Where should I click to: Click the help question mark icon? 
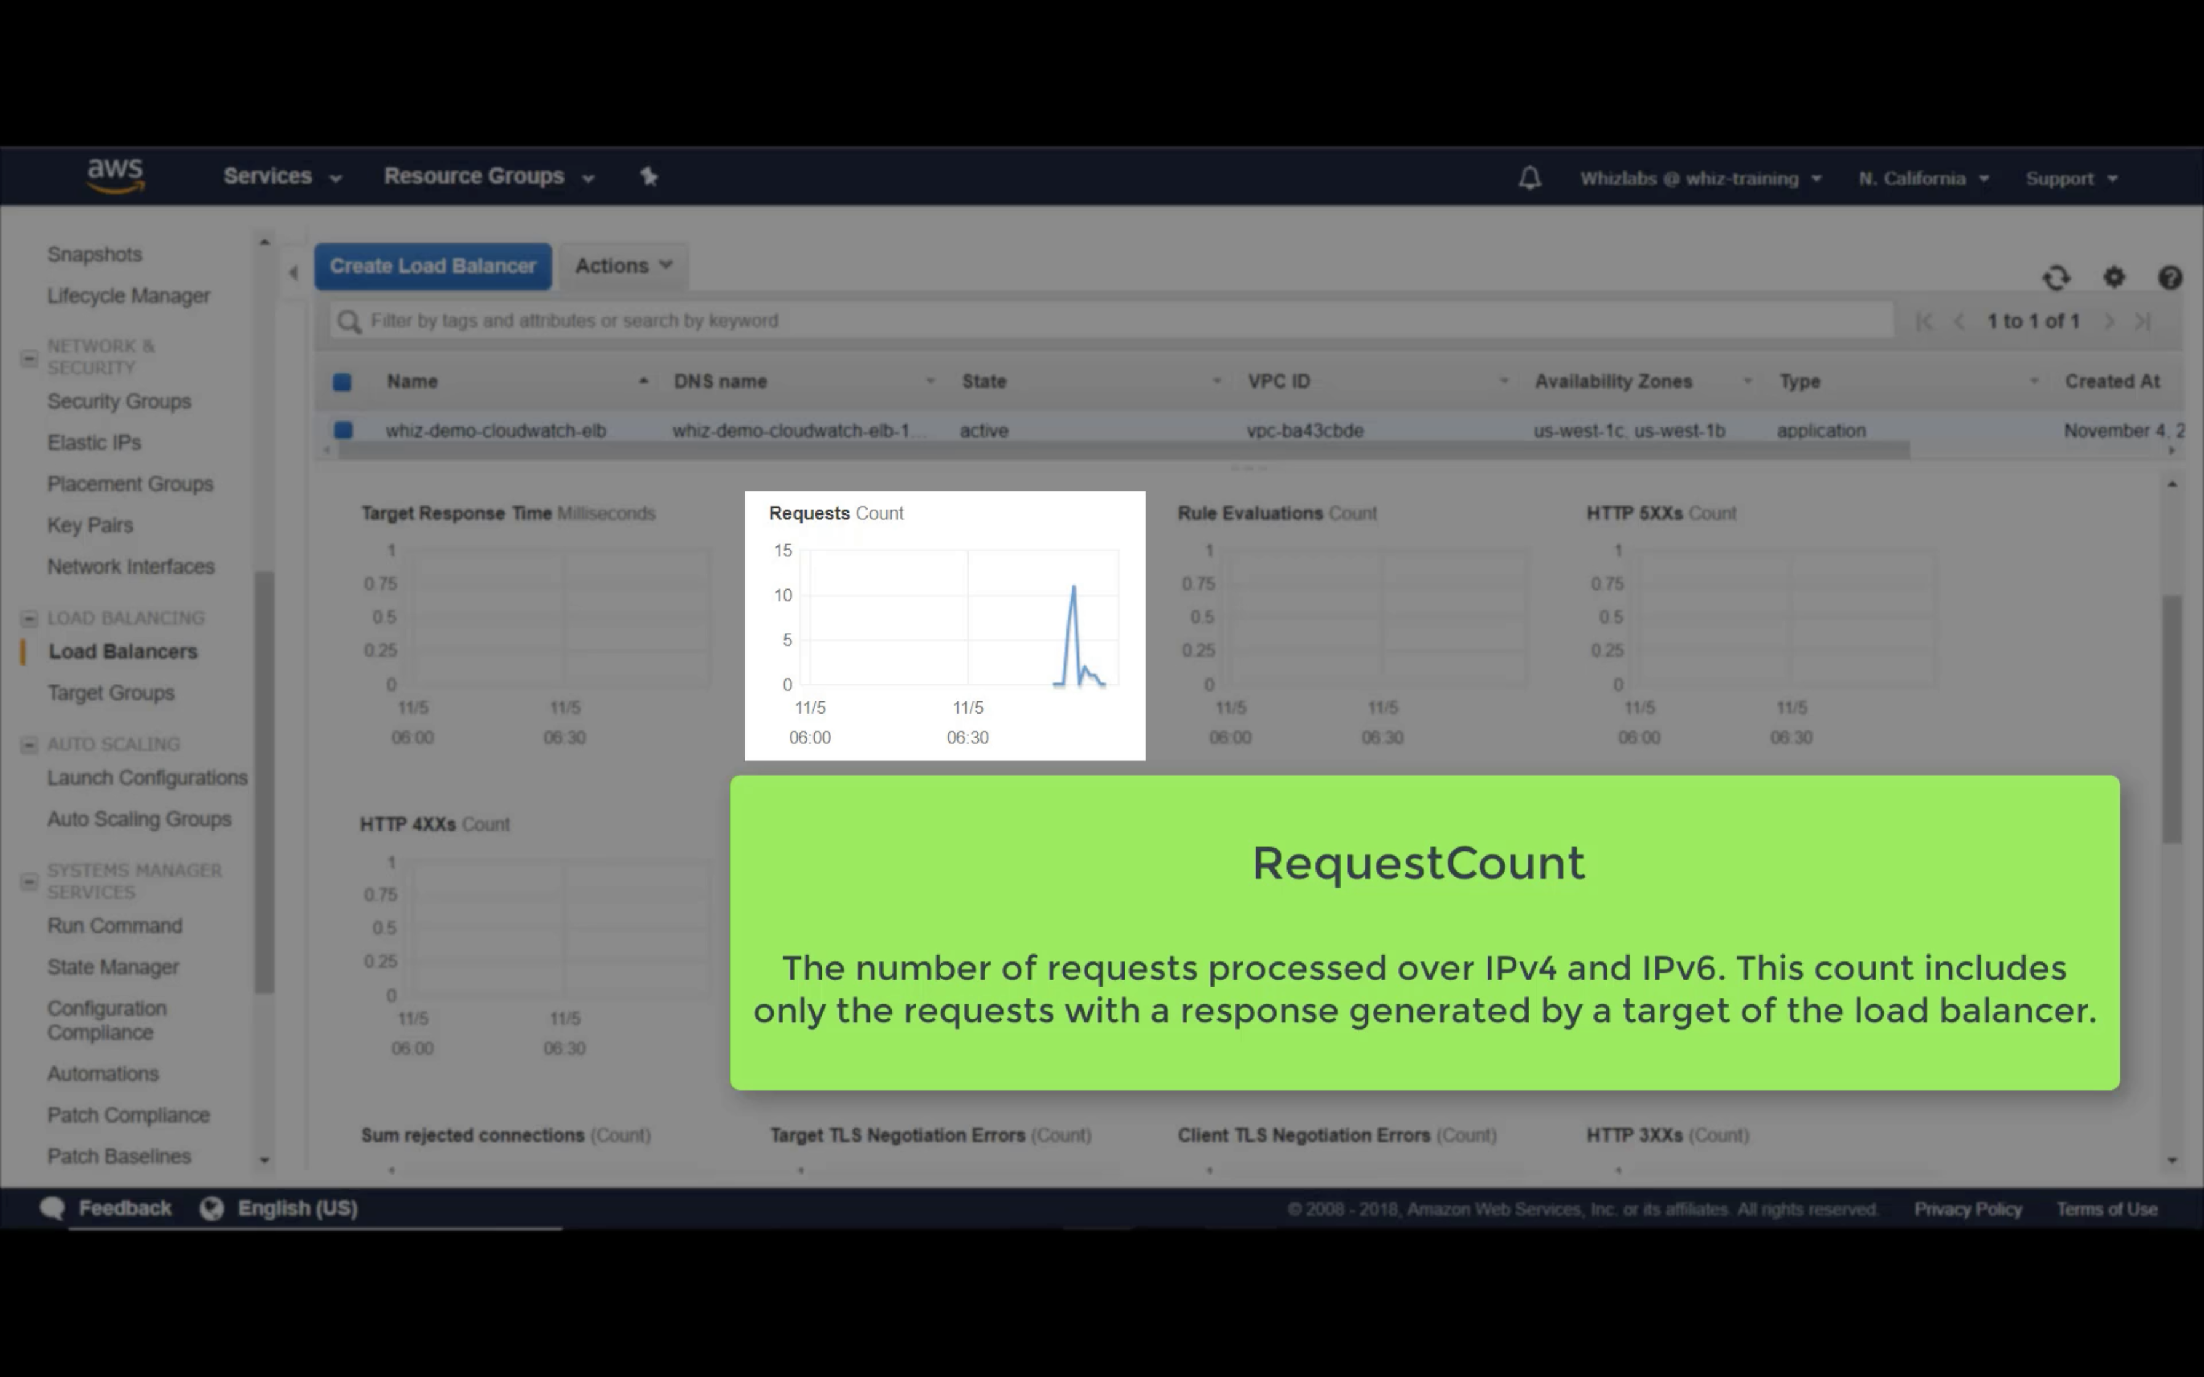[x=2170, y=278]
